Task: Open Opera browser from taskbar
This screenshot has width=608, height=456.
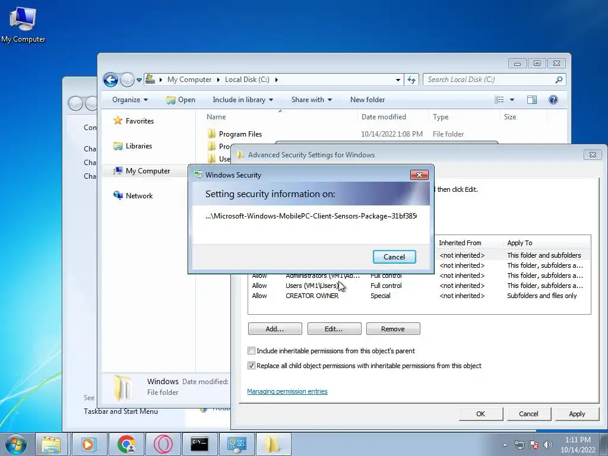Action: [x=163, y=444]
